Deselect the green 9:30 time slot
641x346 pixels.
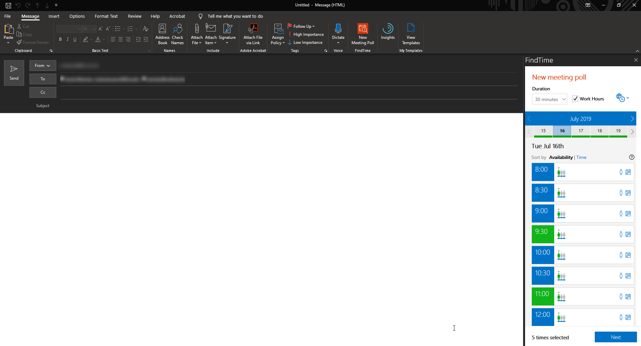point(543,234)
